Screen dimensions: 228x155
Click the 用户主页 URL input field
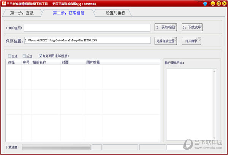click(x=87, y=28)
